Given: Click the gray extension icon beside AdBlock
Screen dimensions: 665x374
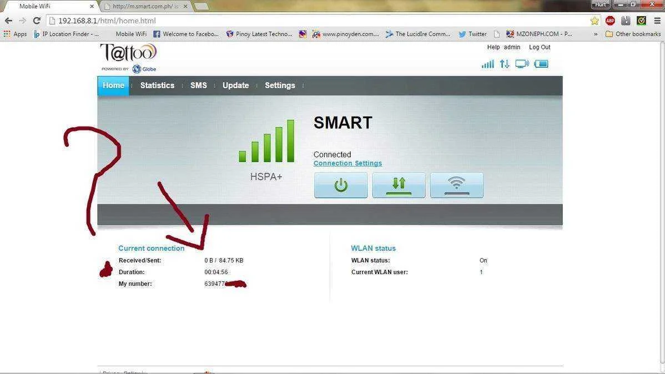Looking at the screenshot, I should click(x=626, y=21).
